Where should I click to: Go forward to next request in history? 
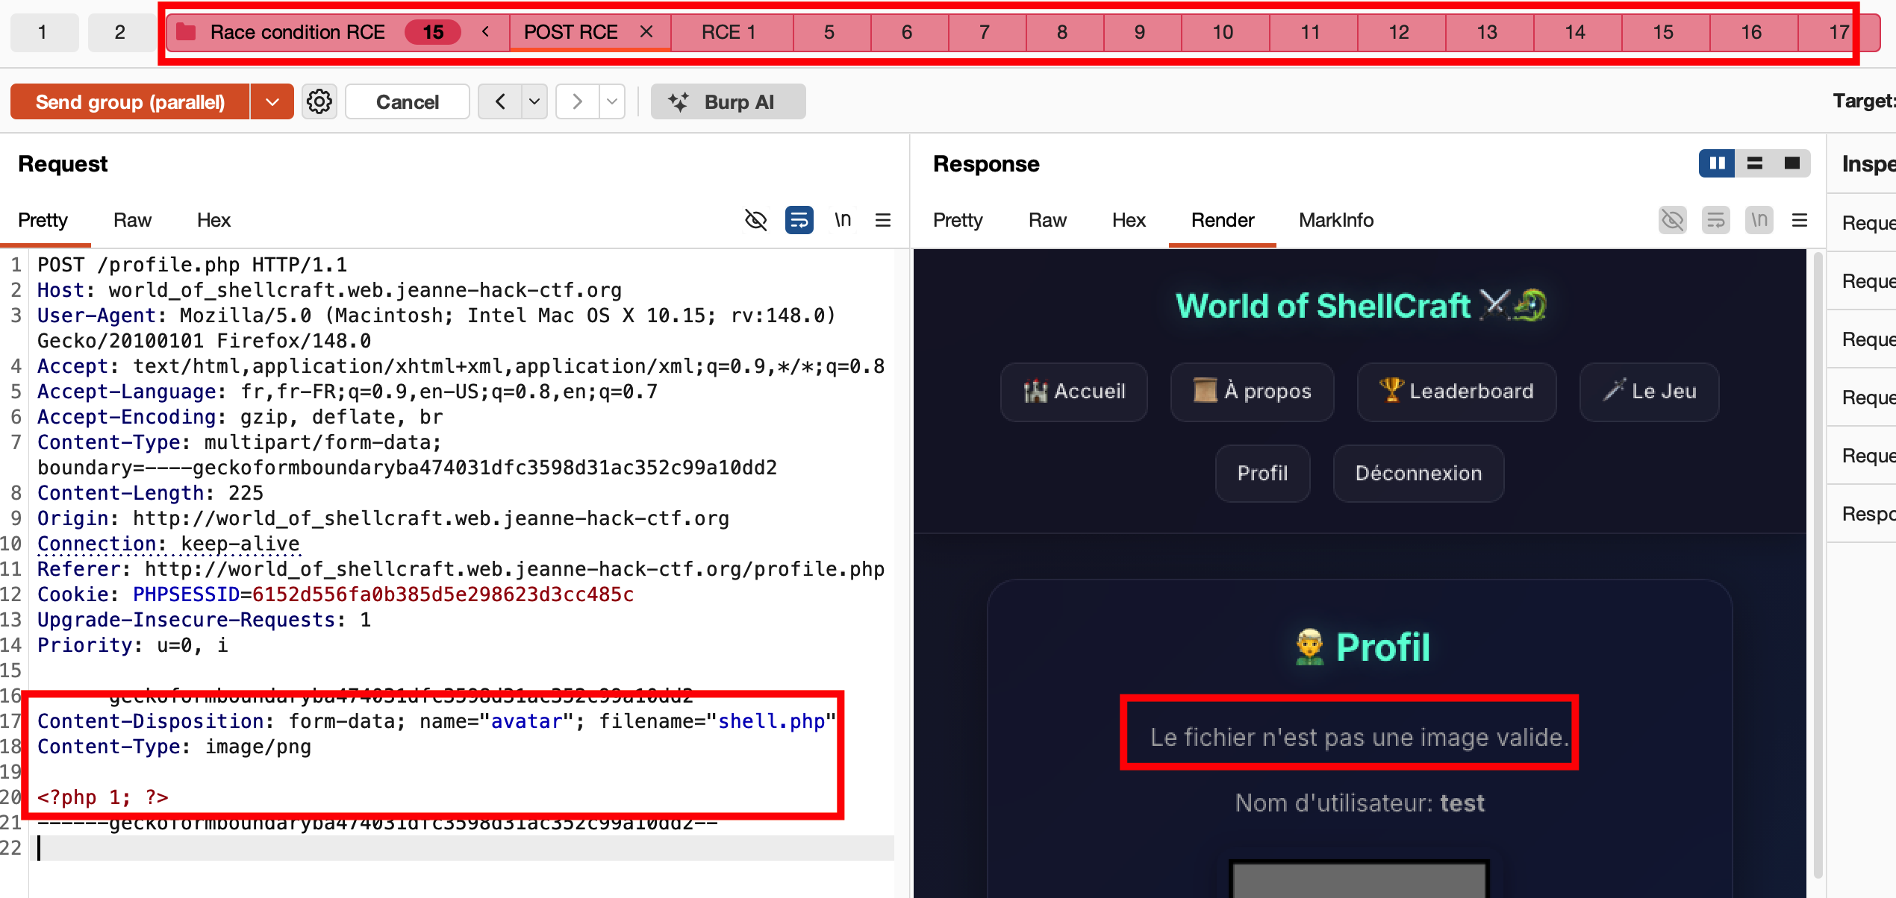[577, 101]
